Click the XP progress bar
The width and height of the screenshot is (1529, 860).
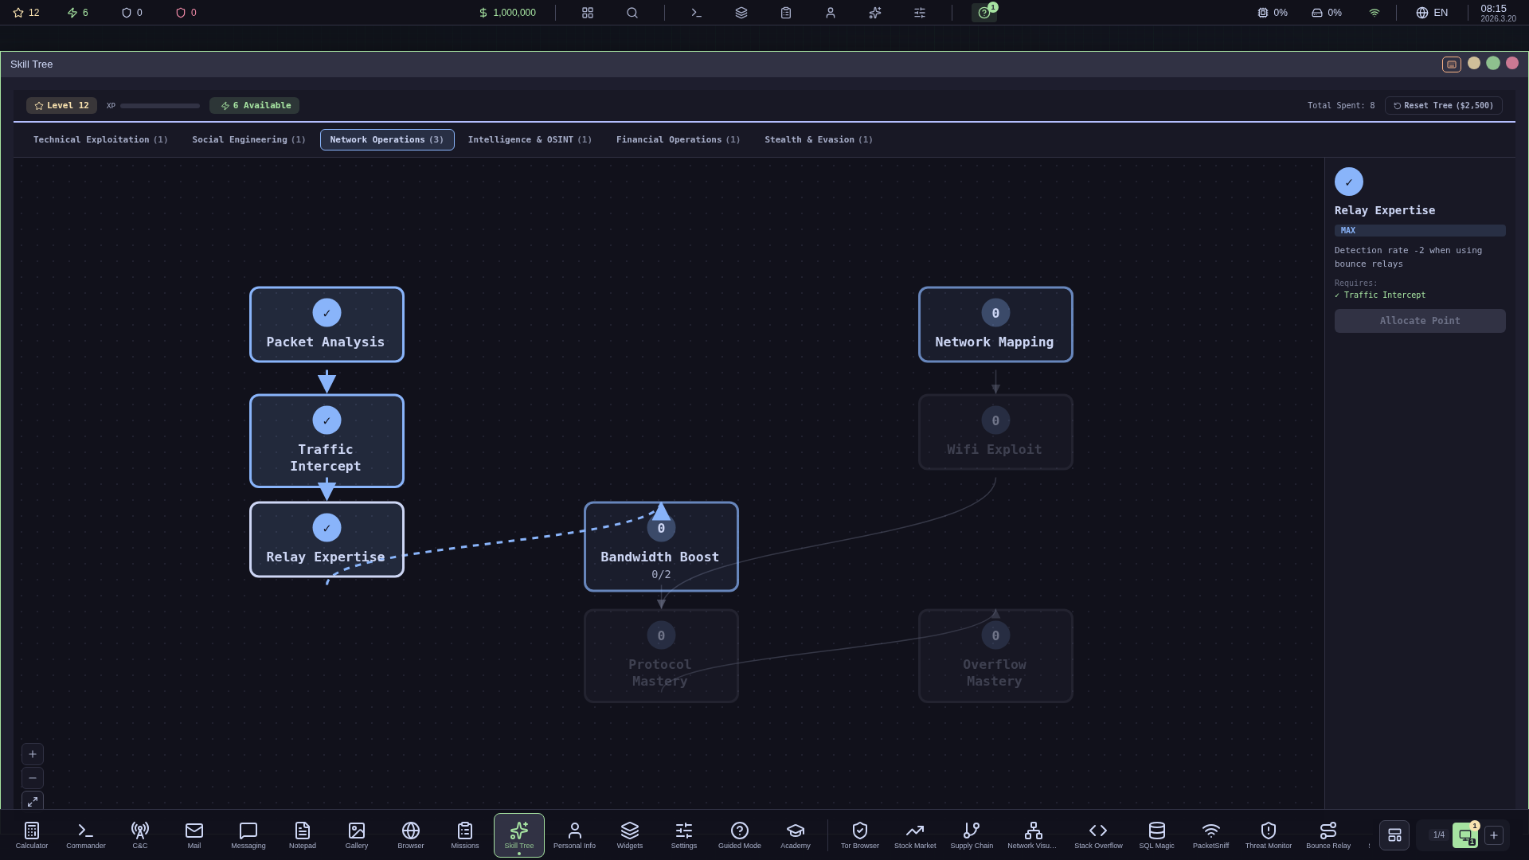pyautogui.click(x=160, y=106)
